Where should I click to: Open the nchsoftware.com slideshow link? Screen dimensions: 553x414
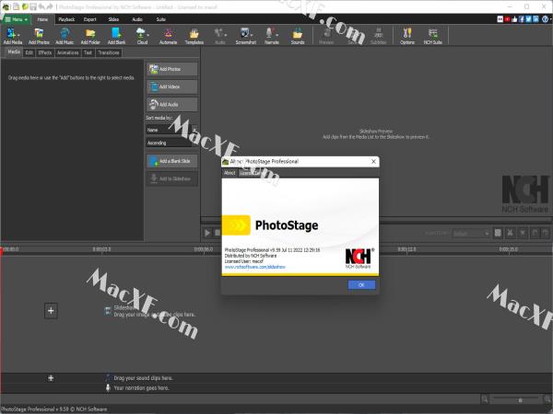coord(255,267)
